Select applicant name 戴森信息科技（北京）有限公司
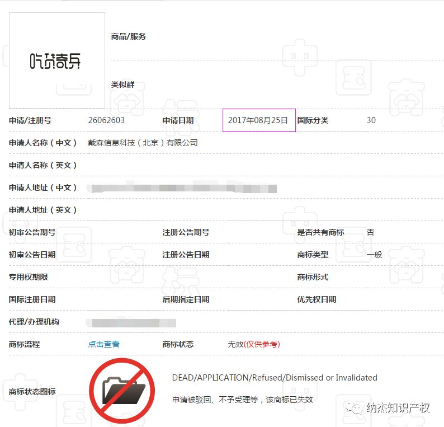This screenshot has height=427, width=444. [x=143, y=143]
